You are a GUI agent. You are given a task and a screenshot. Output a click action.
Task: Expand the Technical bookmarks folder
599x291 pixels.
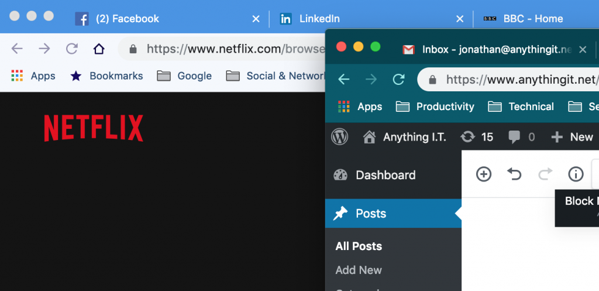click(x=521, y=107)
